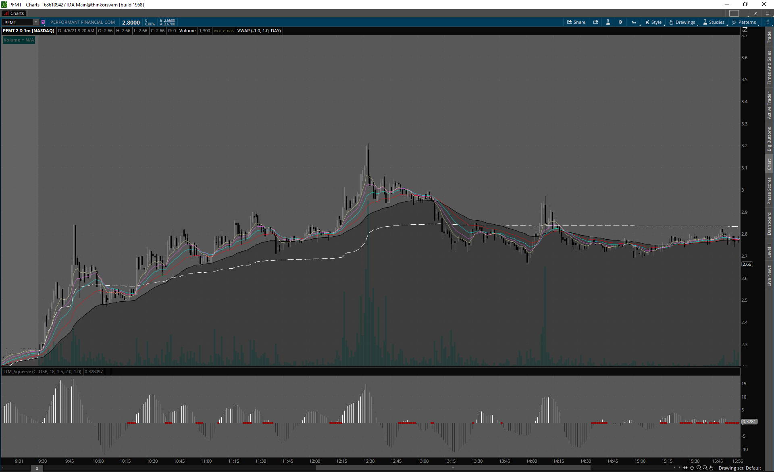Click the zoom out magnifier icon
This screenshot has height=472, width=774.
pyautogui.click(x=705, y=468)
